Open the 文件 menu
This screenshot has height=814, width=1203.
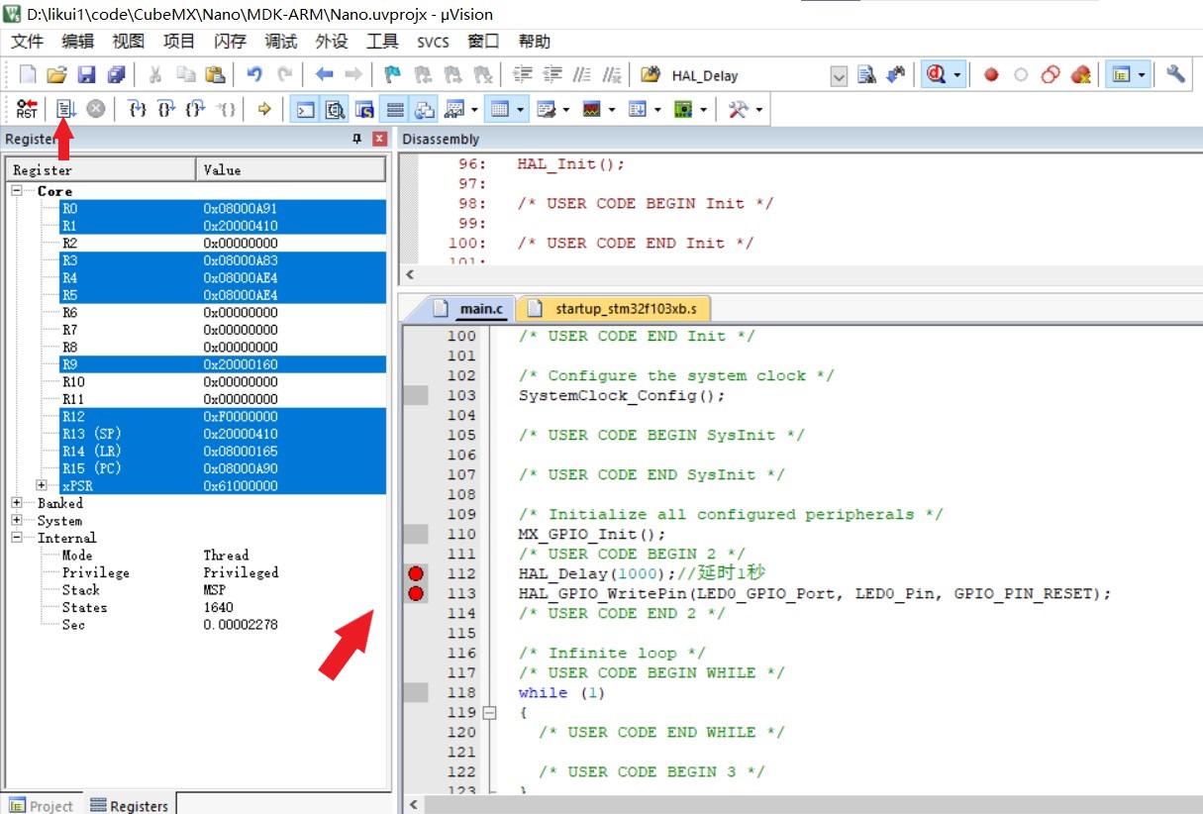(x=28, y=42)
